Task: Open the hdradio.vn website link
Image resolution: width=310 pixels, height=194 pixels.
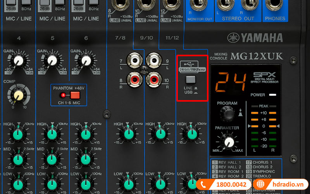Action: point(288,185)
